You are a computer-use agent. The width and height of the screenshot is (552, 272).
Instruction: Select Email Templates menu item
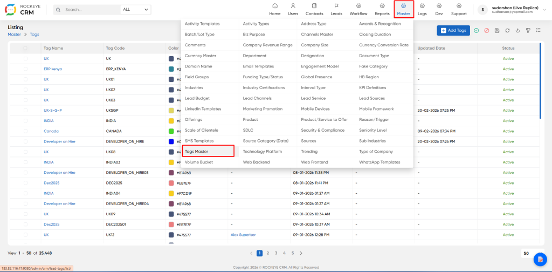coord(258,66)
